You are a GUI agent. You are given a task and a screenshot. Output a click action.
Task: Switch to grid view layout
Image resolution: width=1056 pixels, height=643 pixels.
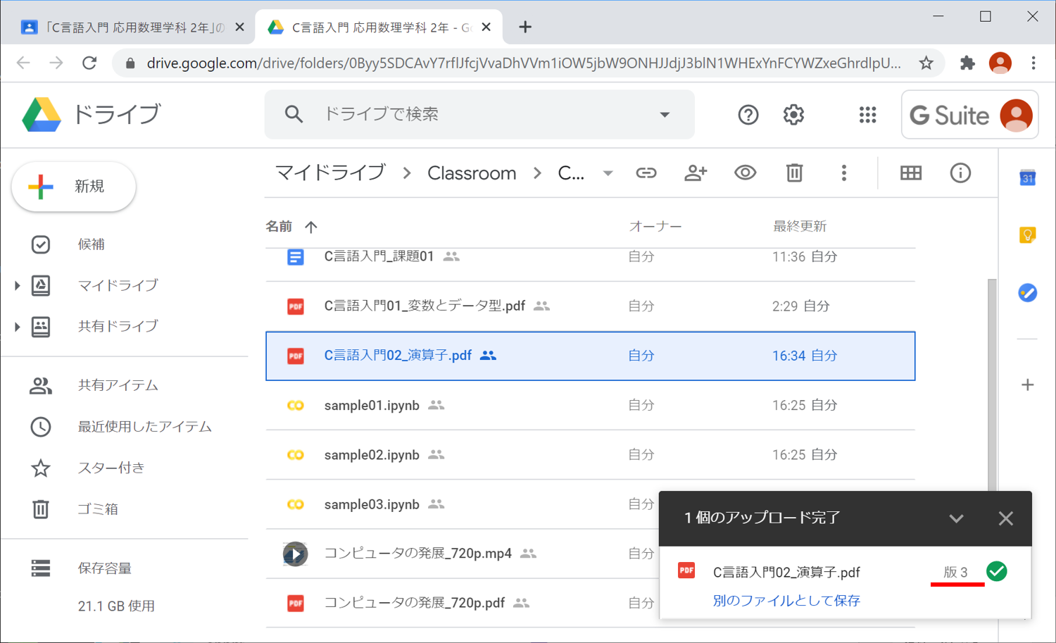911,173
